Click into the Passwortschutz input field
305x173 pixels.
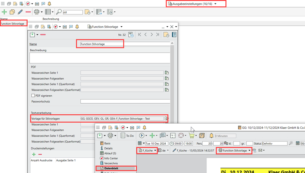point(125,101)
